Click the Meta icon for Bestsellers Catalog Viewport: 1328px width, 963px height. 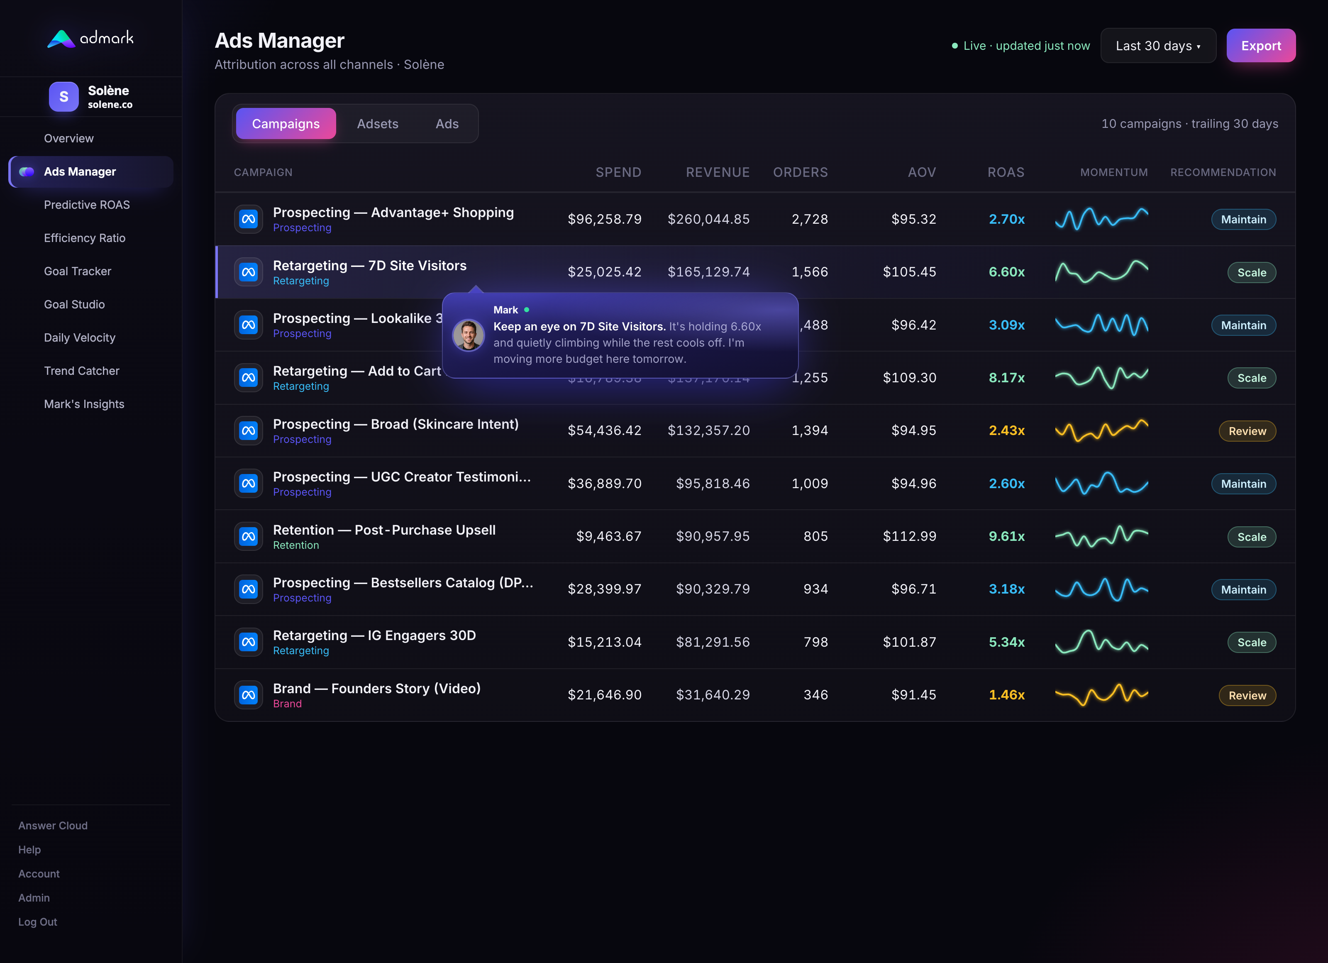pos(248,589)
